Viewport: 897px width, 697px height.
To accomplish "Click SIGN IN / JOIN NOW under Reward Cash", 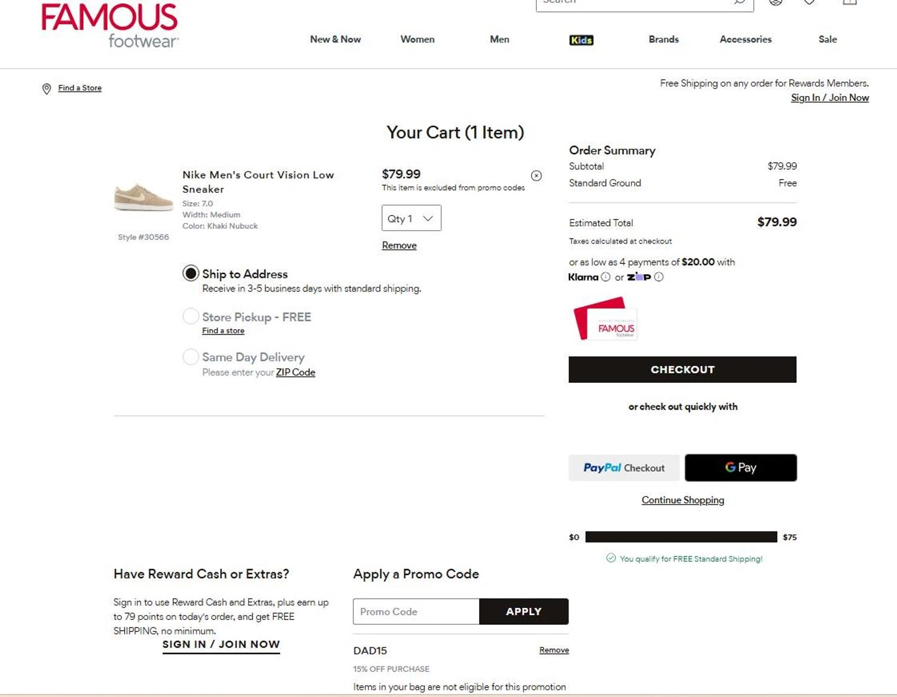I will pos(221,644).
